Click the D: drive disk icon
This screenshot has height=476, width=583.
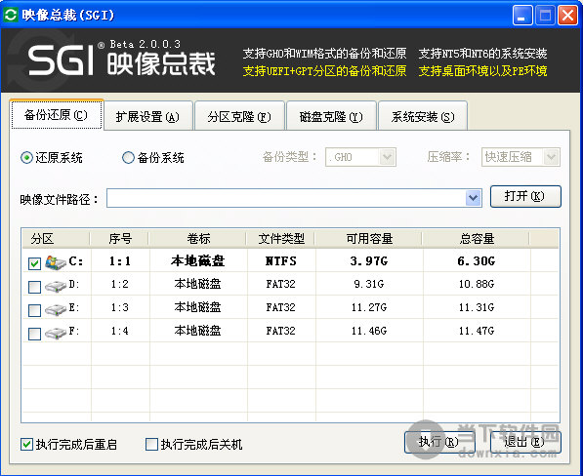(56, 286)
